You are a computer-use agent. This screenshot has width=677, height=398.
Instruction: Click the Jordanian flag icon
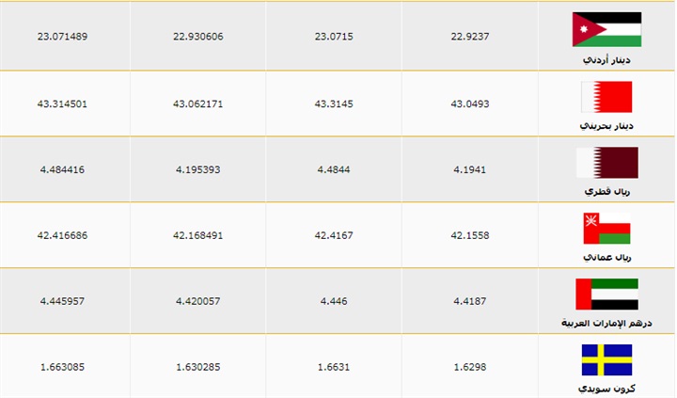606,29
